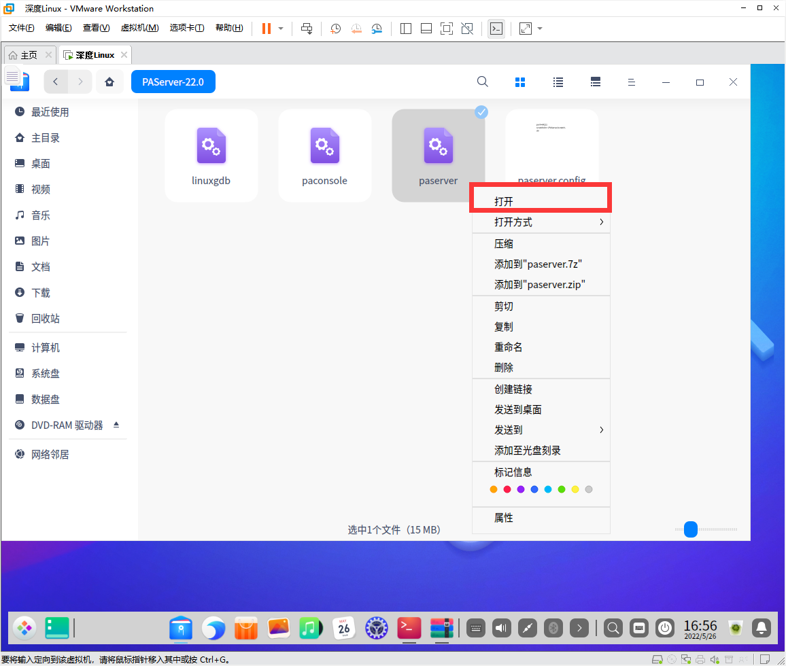Tag file with the orange color dot
Screen dimensions: 786x666
pyautogui.click(x=494, y=489)
